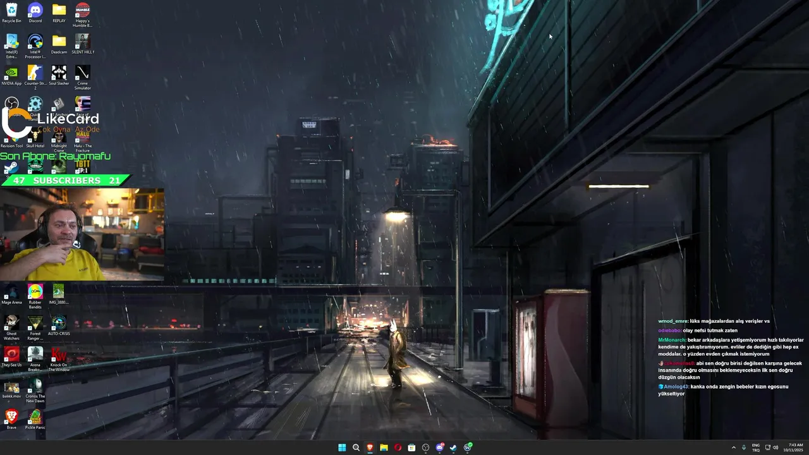Viewport: 809px width, 455px height.
Task: Show hidden system tray icons
Action: click(x=734, y=447)
